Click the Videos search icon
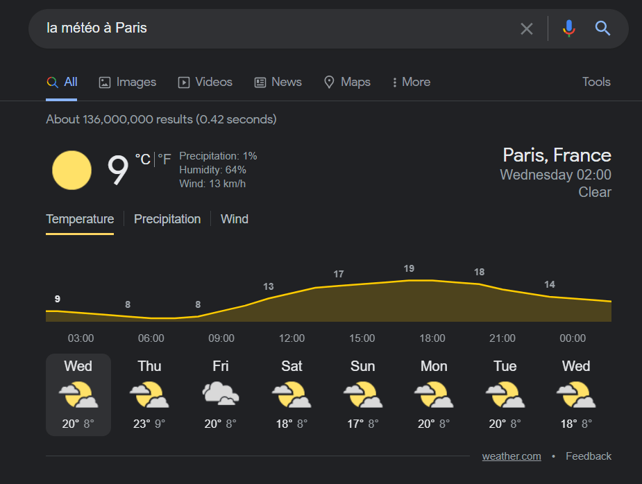The image size is (642, 484). point(183,82)
